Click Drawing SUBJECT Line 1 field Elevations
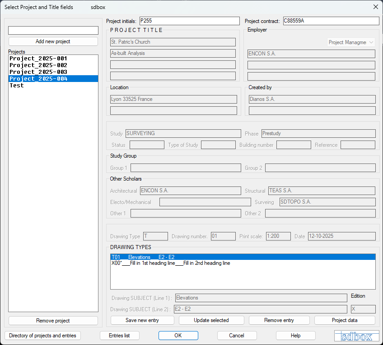Viewport: 383px width, 345px height. click(x=261, y=298)
